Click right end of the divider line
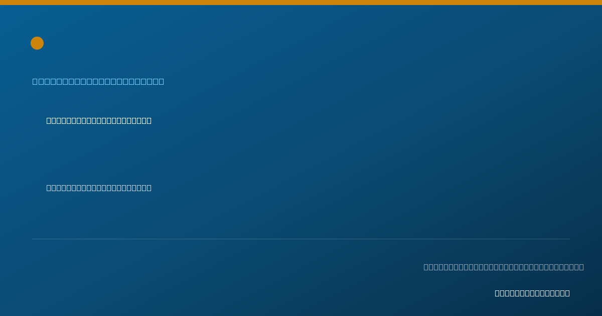Viewport: 602px width, 316px height. point(569,239)
